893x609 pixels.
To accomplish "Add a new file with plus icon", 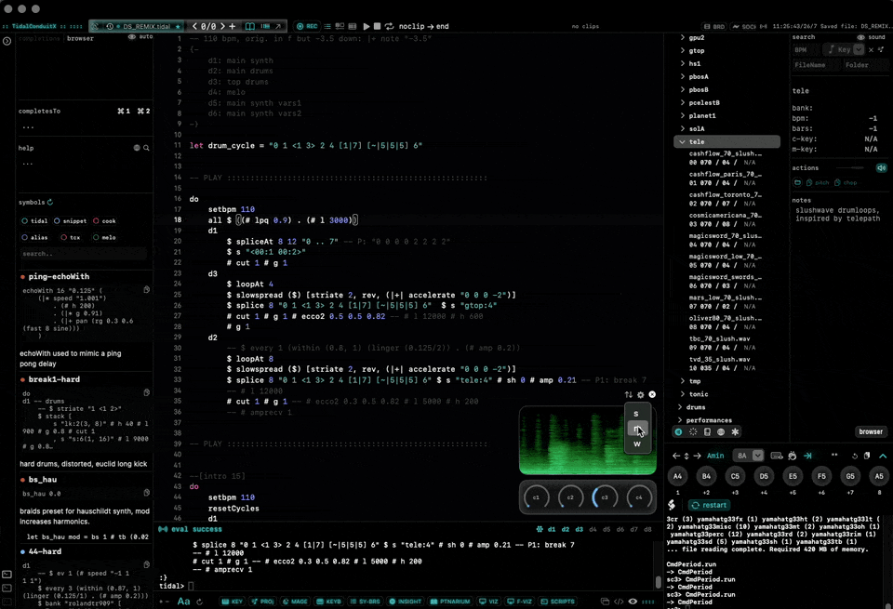I will pyautogui.click(x=232, y=26).
